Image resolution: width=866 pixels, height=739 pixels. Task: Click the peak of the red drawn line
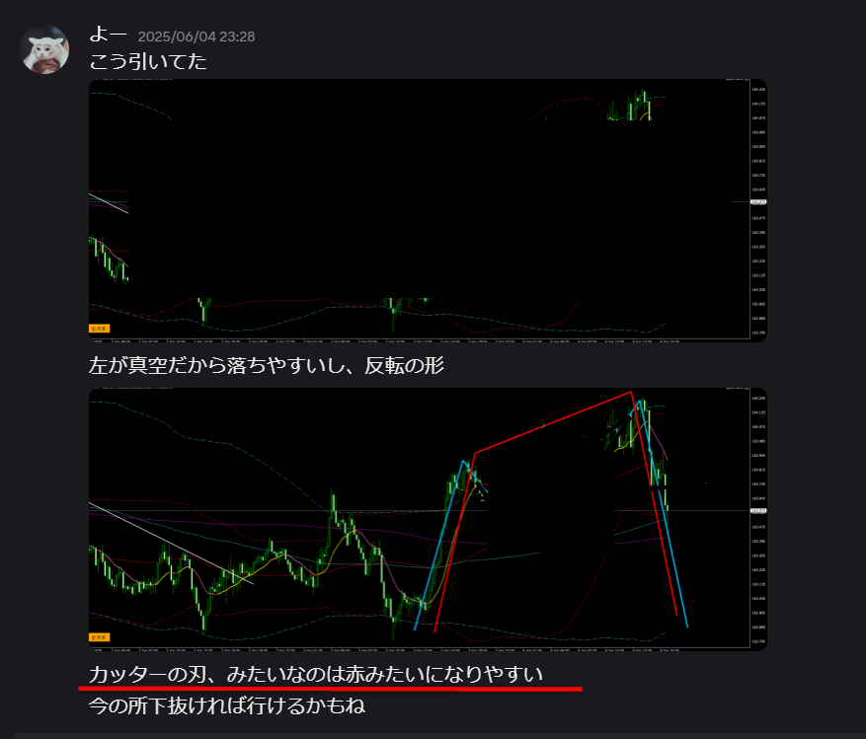630,393
